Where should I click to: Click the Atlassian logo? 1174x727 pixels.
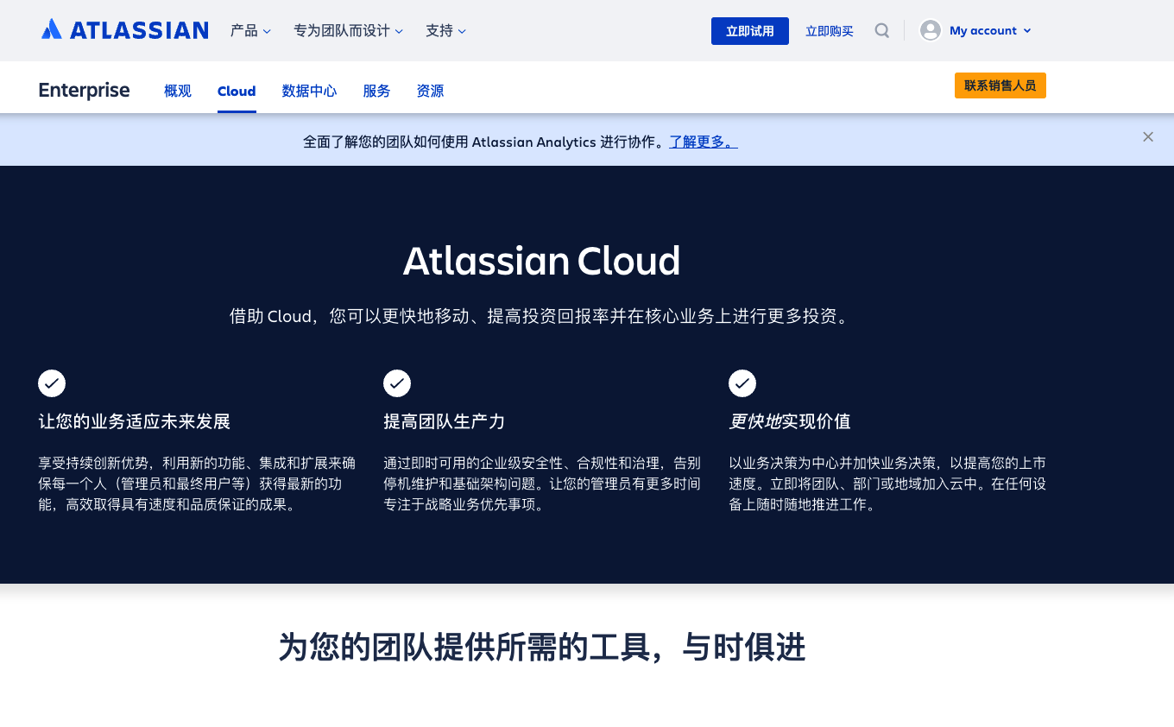pos(124,30)
